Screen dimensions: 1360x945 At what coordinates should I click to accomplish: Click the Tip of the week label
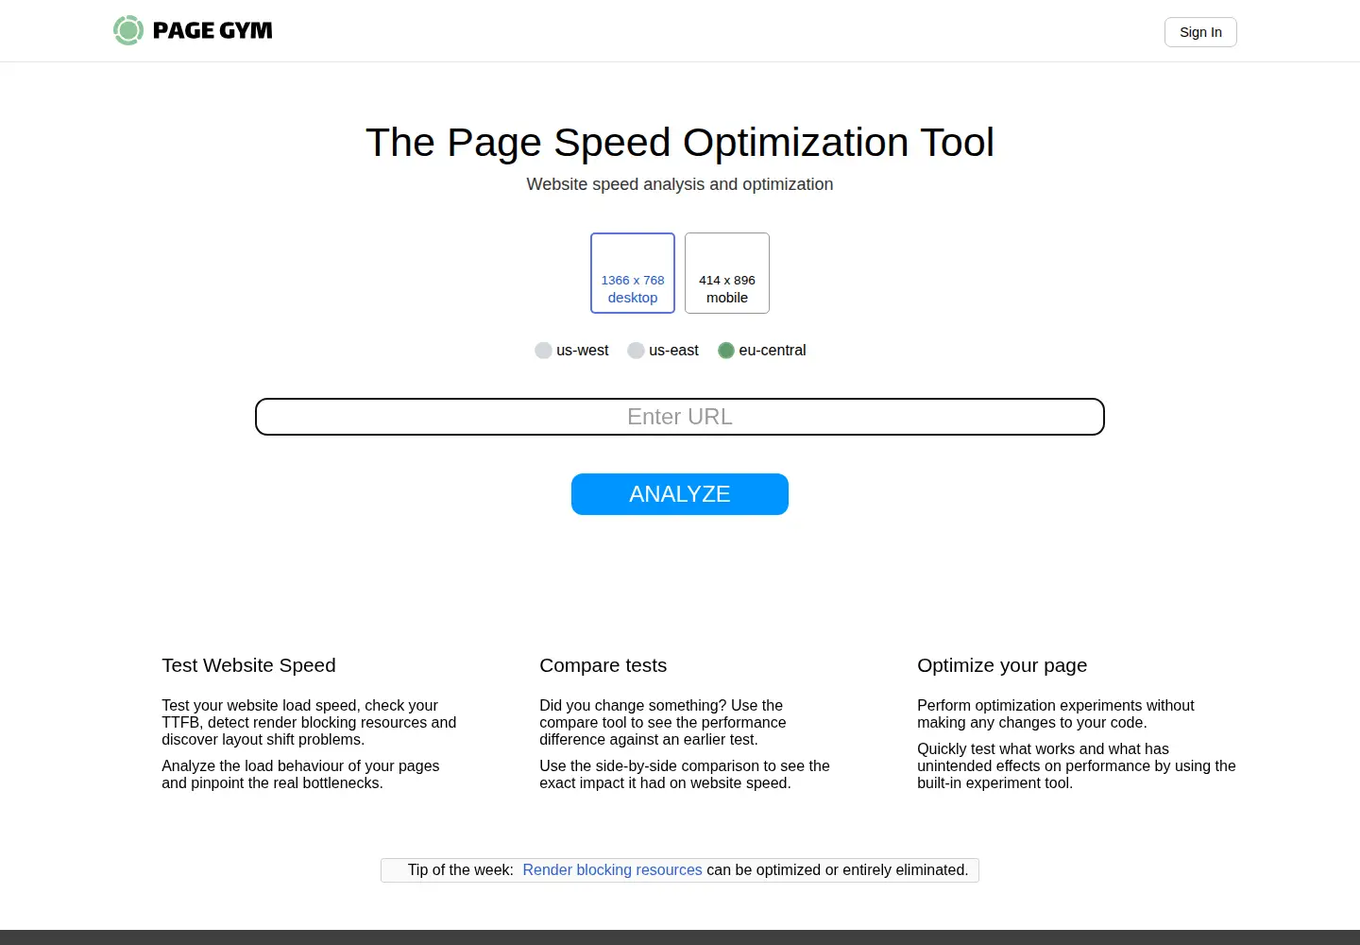461,870
